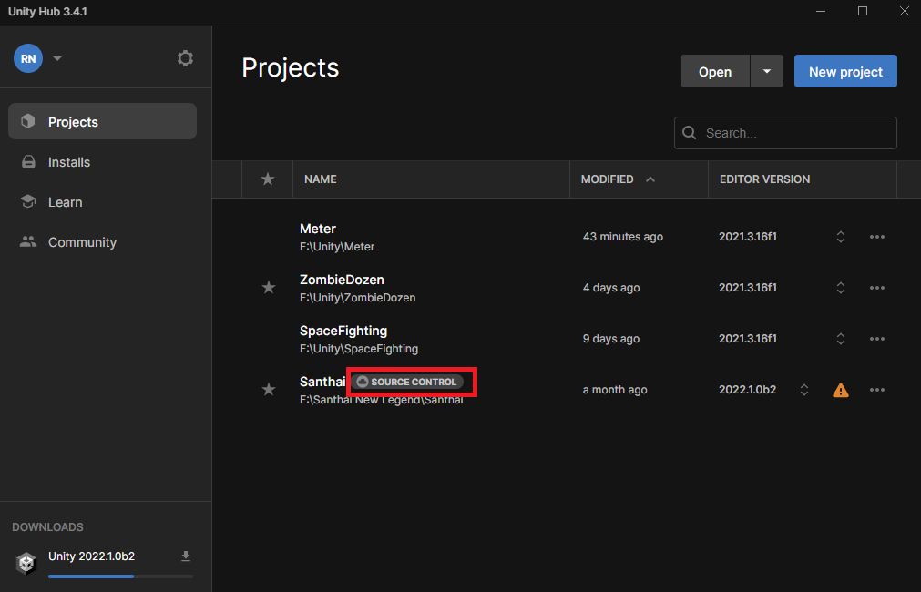This screenshot has width=921, height=592.
Task: Change editor version for SpaceFighting project
Action: coord(840,338)
